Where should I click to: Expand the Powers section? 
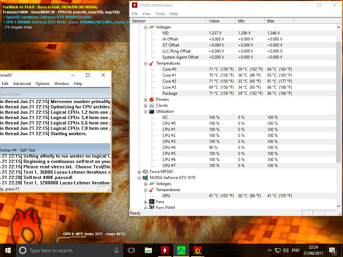[x=145, y=100]
